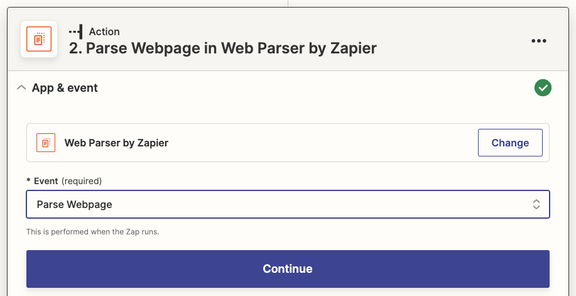Click the Action label text
This screenshot has height=296, width=576.
104,31
